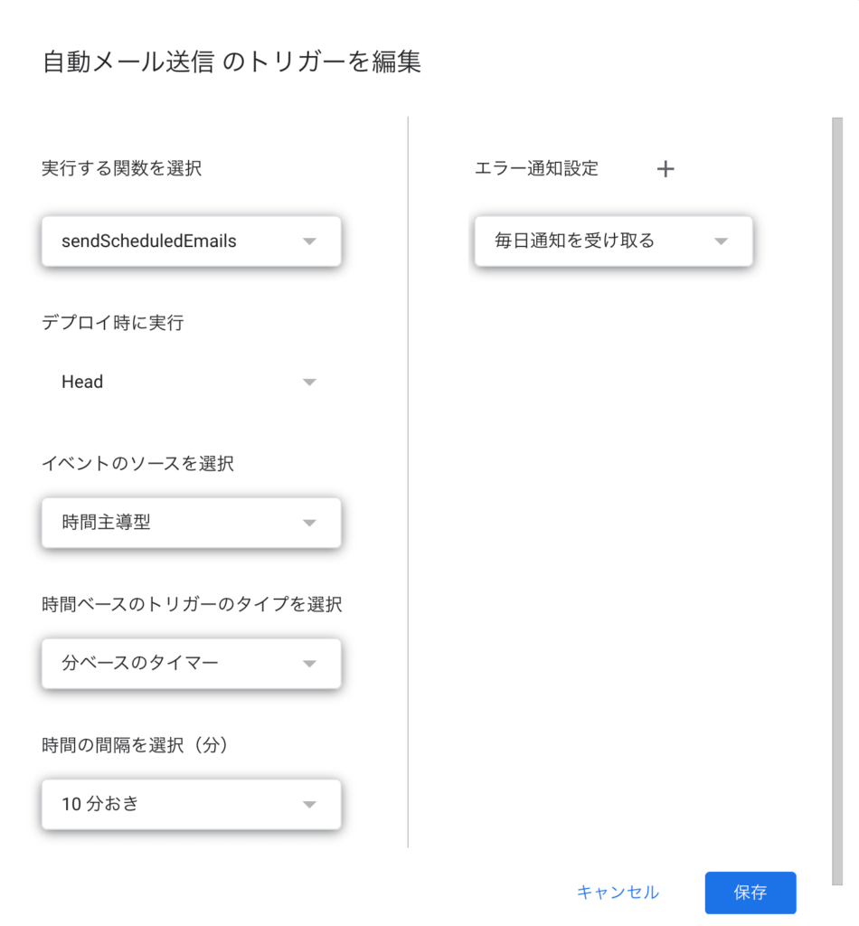Click the arrow beside 毎日通知を受け取る
The height and width of the screenshot is (926, 859).
click(721, 241)
